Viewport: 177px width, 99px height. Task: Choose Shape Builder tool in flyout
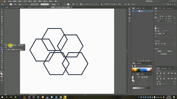pyautogui.click(x=14, y=45)
